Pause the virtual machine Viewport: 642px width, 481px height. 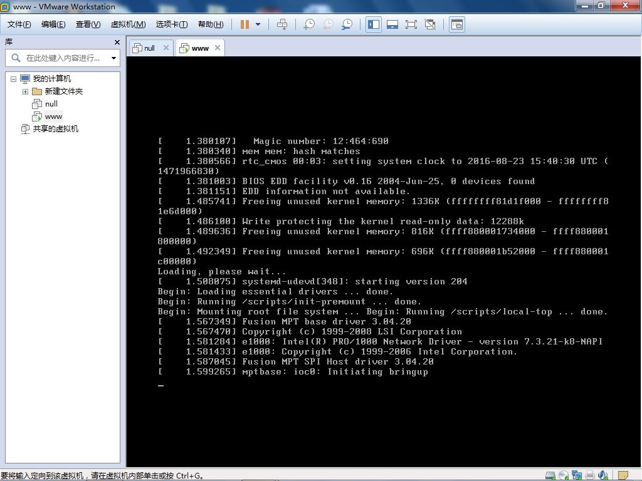click(x=245, y=24)
